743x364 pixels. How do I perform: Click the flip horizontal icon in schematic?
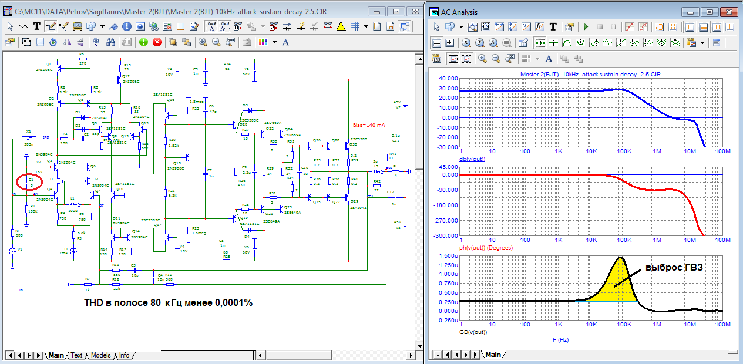point(66,42)
